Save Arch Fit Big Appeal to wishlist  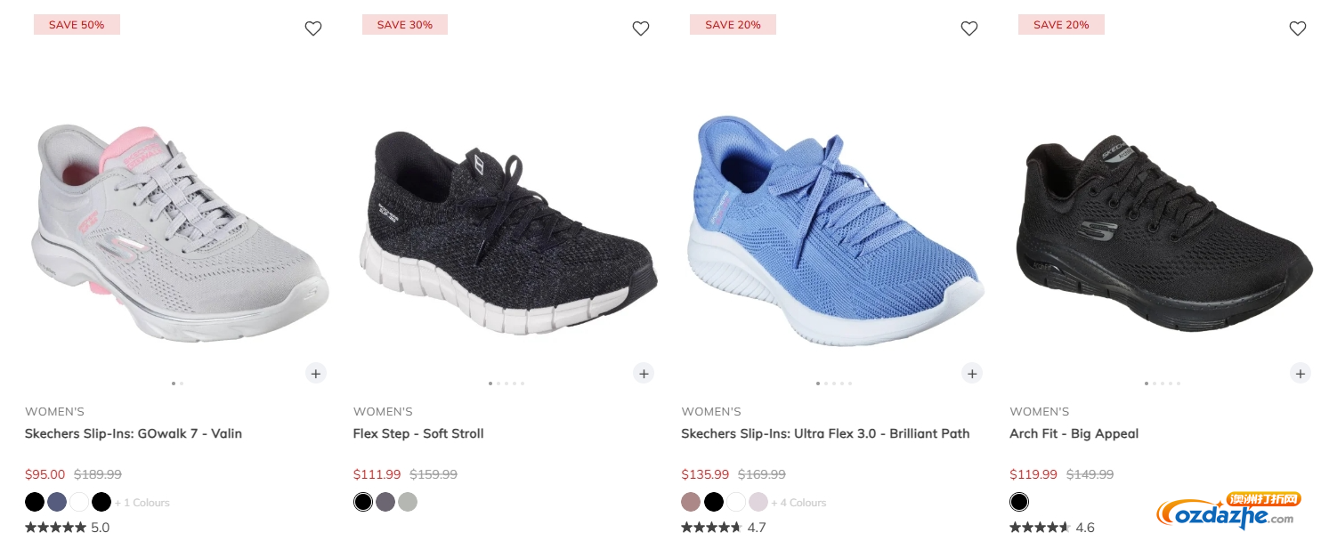1298,28
